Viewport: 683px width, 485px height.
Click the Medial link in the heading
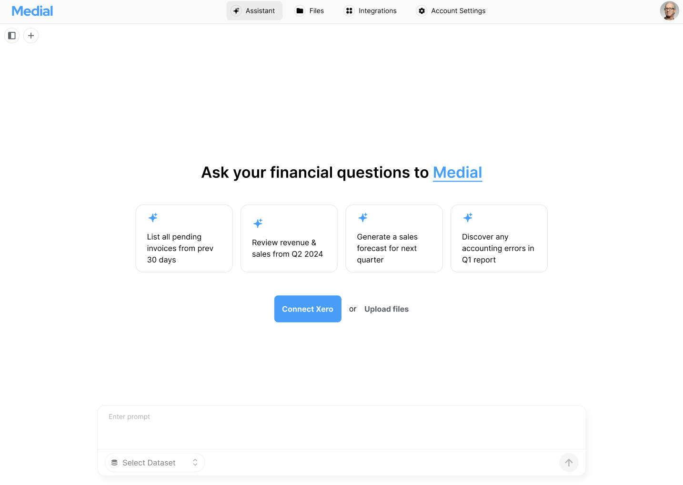[x=457, y=172]
